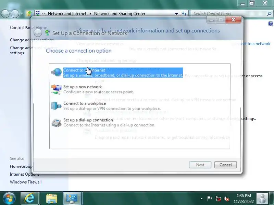Choose 'Set up a dial-up connection' option
274x205 pixels.
point(109,122)
